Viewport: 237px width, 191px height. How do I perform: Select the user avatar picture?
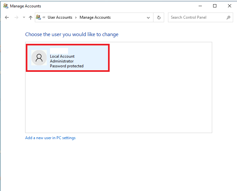point(39,58)
